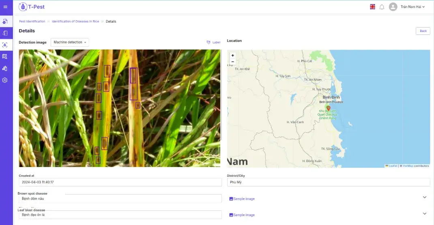
Task: Click the H. Đồng Xuân map label
Action: point(312,161)
